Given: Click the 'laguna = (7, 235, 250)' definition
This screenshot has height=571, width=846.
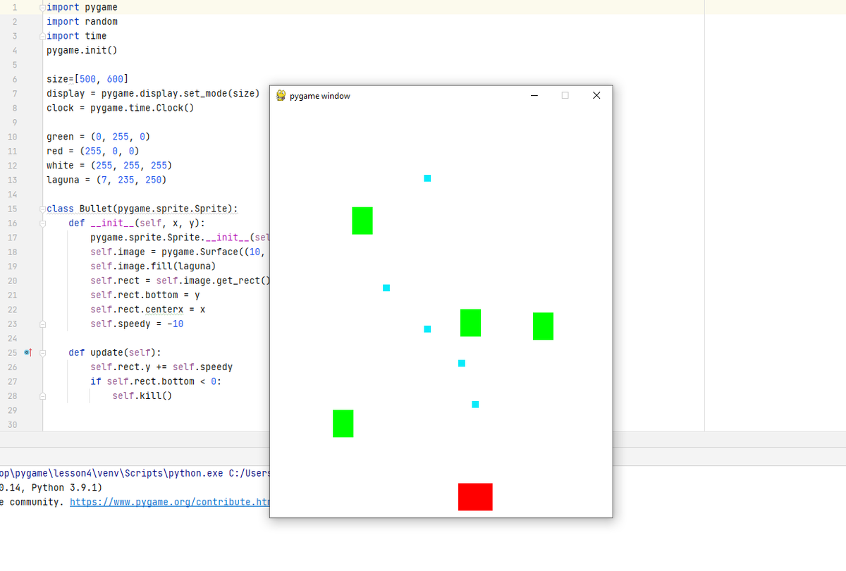Looking at the screenshot, I should coord(106,180).
